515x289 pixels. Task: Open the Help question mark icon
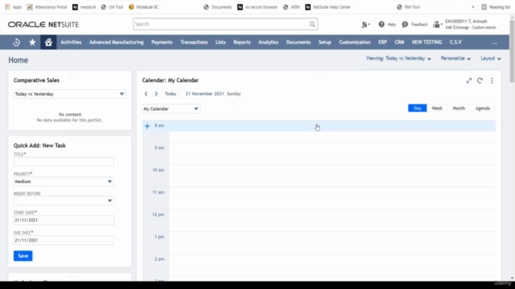(x=381, y=24)
